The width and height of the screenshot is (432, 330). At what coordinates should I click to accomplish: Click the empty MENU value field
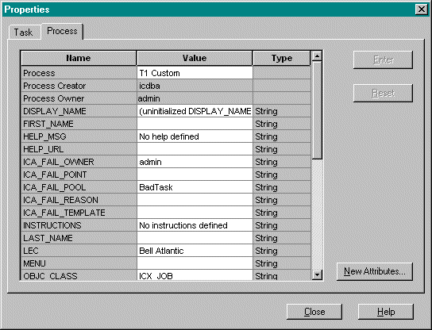pos(195,263)
